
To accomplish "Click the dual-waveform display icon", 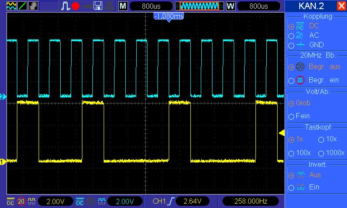I will pyautogui.click(x=10, y=6).
